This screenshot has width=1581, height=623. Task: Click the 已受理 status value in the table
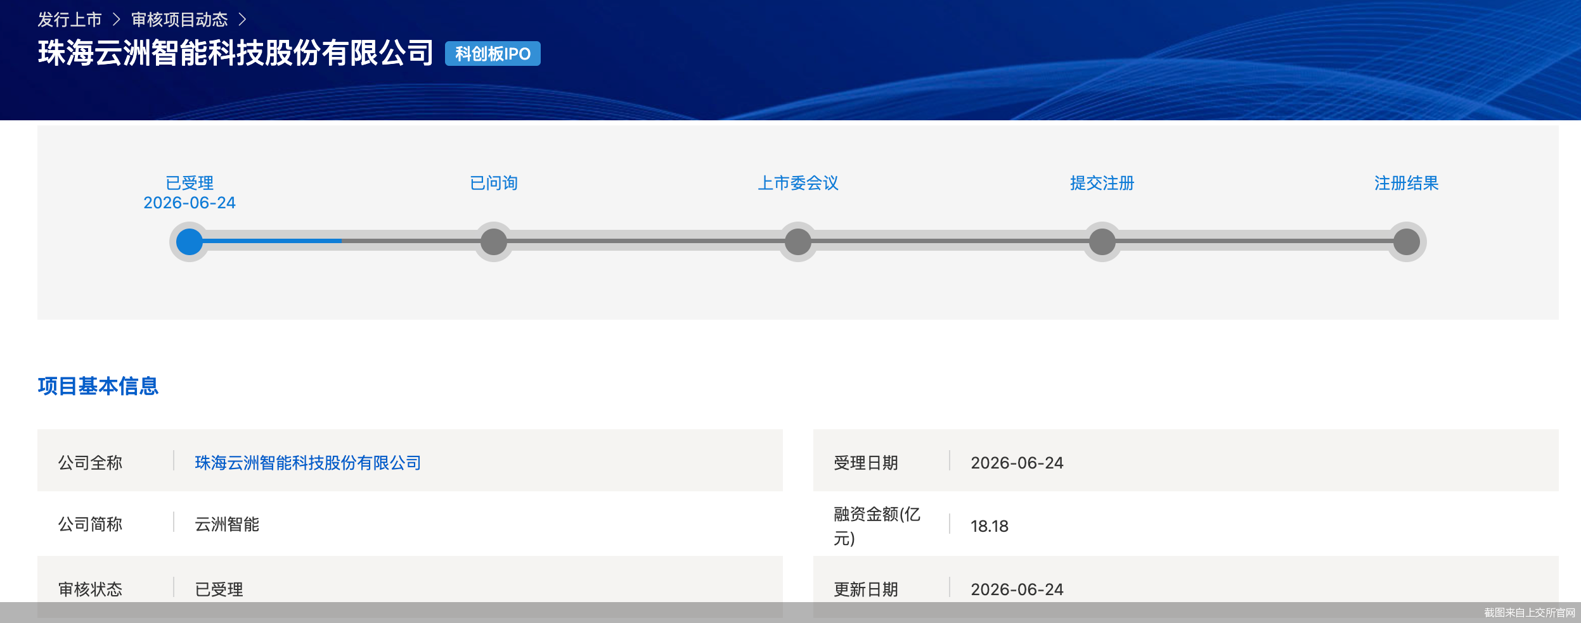[219, 589]
